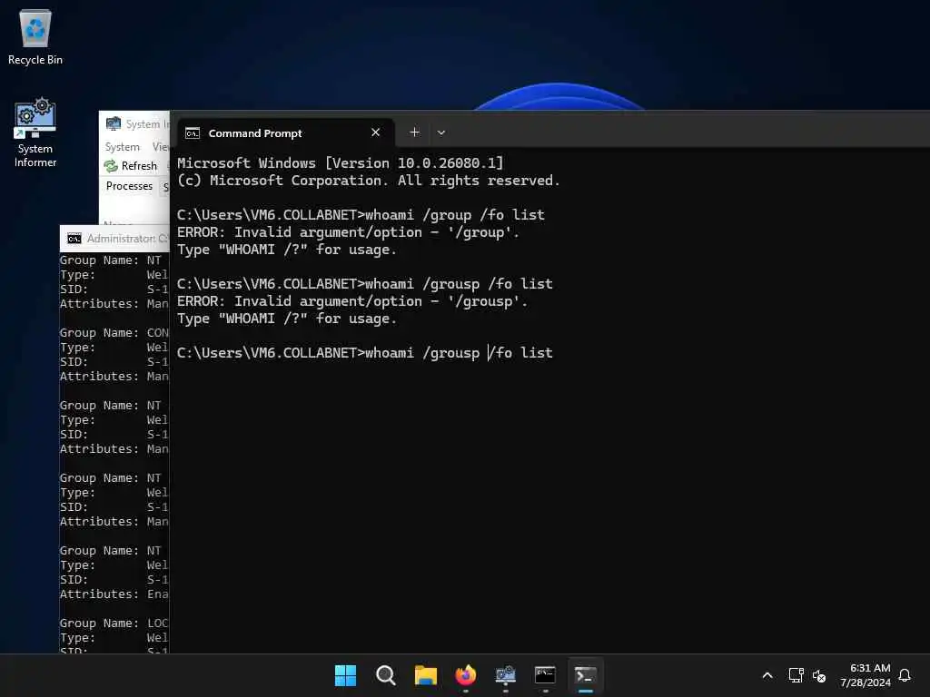Click the error line mentioning '/grousp'
This screenshot has height=697, width=930.
pos(352,301)
